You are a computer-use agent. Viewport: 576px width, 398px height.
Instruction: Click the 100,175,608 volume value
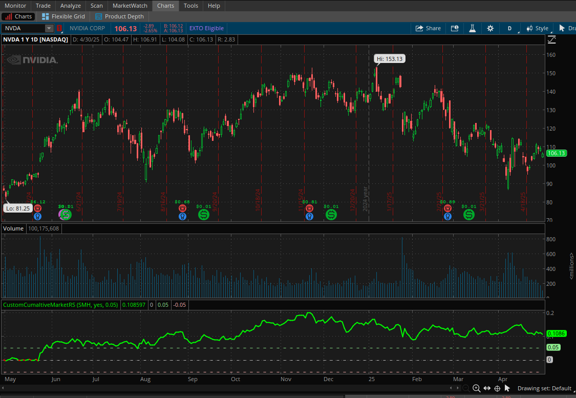(44, 228)
